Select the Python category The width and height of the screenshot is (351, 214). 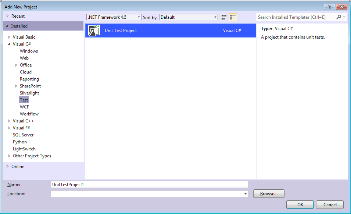(x=20, y=142)
